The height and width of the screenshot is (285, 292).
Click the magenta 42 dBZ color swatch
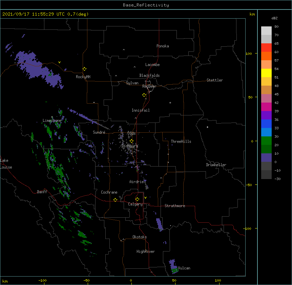click(x=266, y=107)
